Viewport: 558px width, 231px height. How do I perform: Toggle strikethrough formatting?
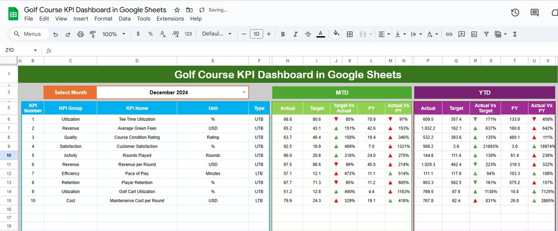click(x=308, y=34)
